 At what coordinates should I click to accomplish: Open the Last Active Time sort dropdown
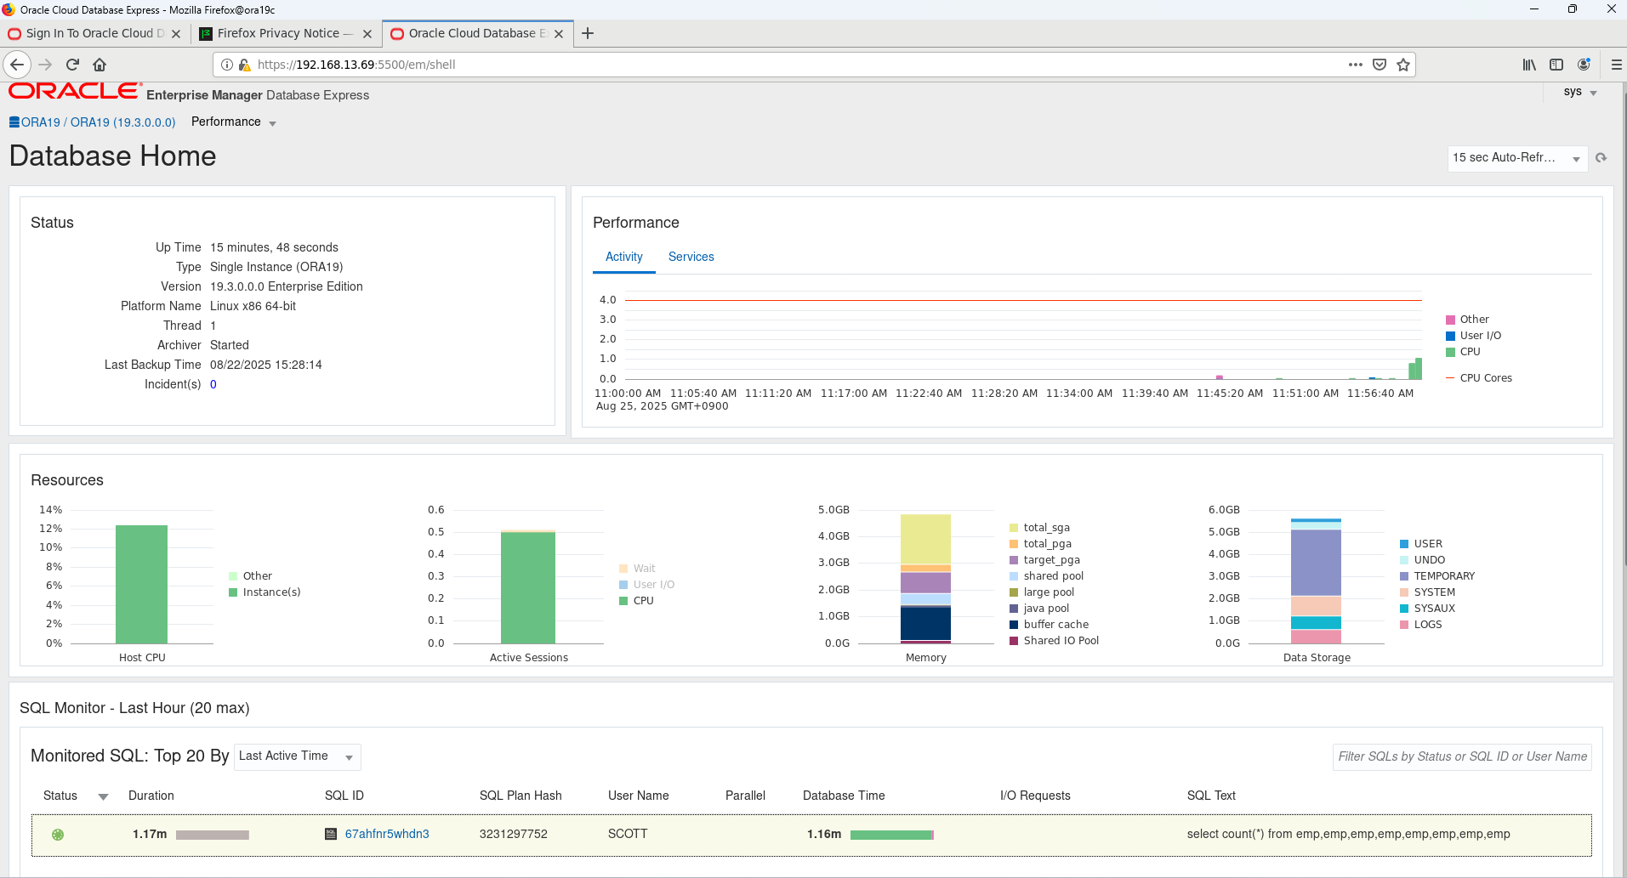(298, 756)
